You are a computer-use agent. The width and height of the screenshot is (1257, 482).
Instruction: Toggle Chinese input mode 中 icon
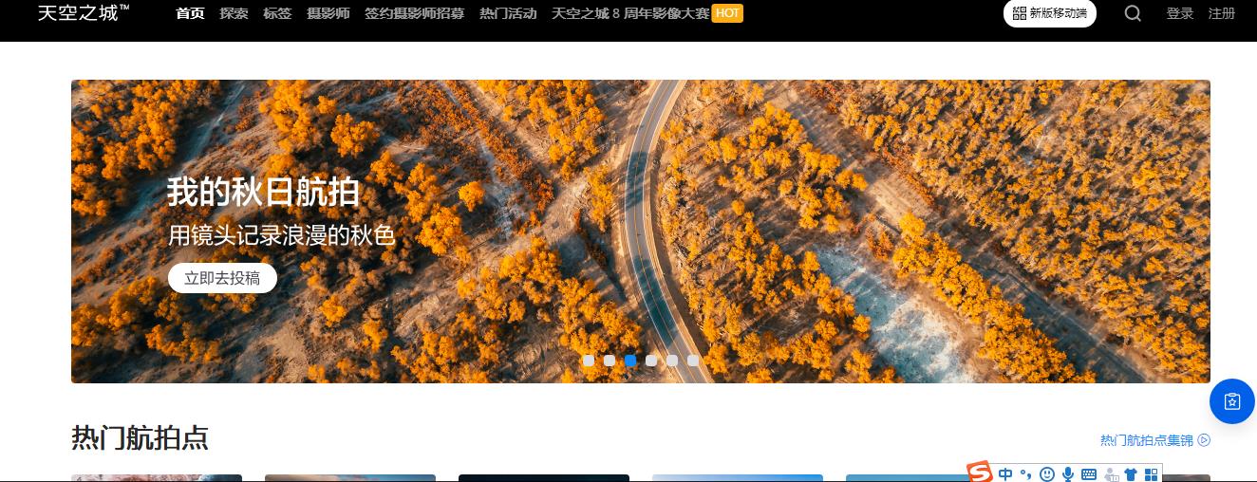click(x=1005, y=474)
